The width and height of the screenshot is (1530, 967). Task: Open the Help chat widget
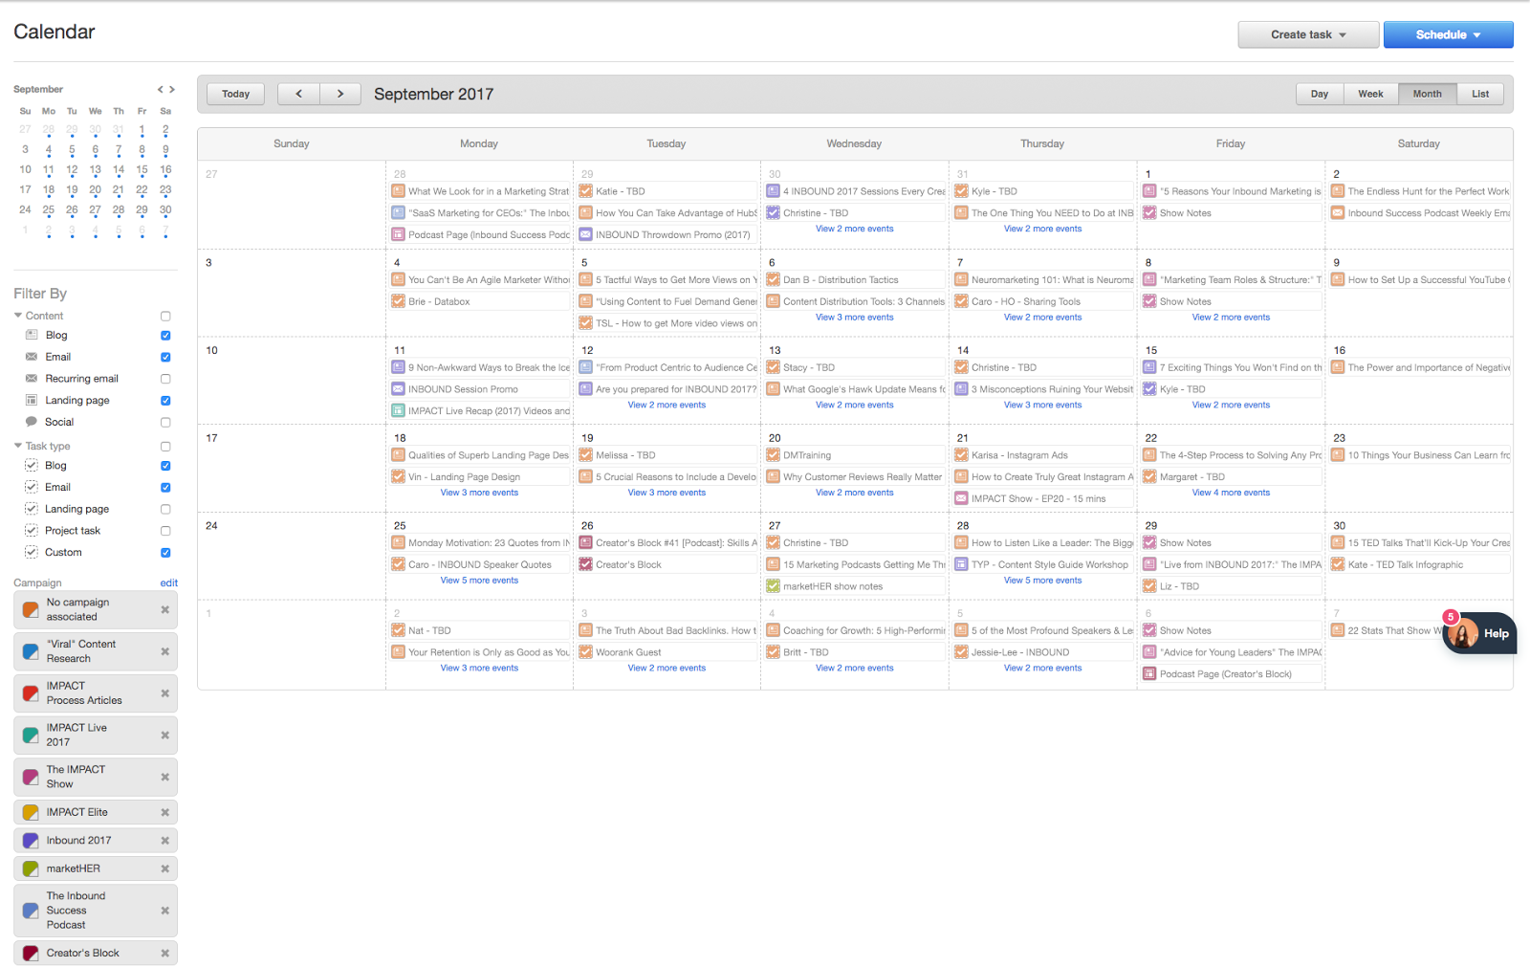(1478, 632)
